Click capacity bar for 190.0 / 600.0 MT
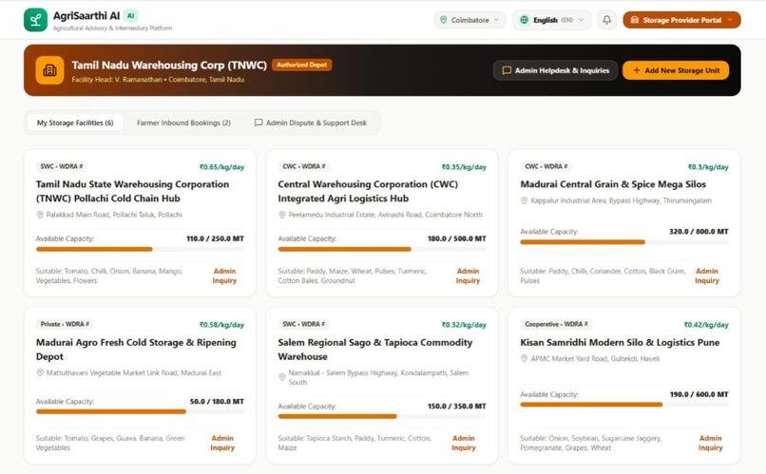The height and width of the screenshot is (474, 766). point(624,405)
